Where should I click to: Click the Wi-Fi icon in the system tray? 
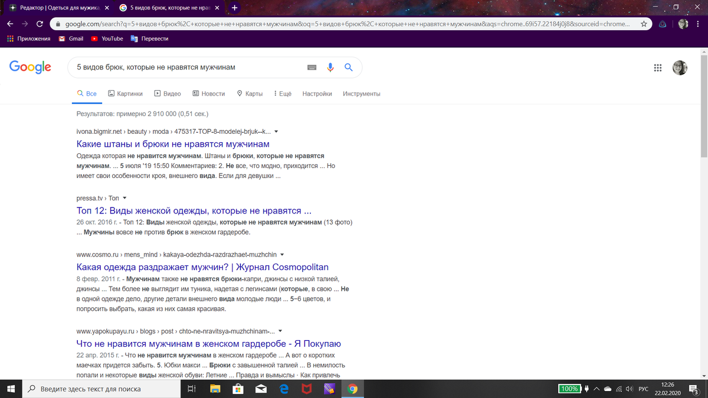[618, 389]
